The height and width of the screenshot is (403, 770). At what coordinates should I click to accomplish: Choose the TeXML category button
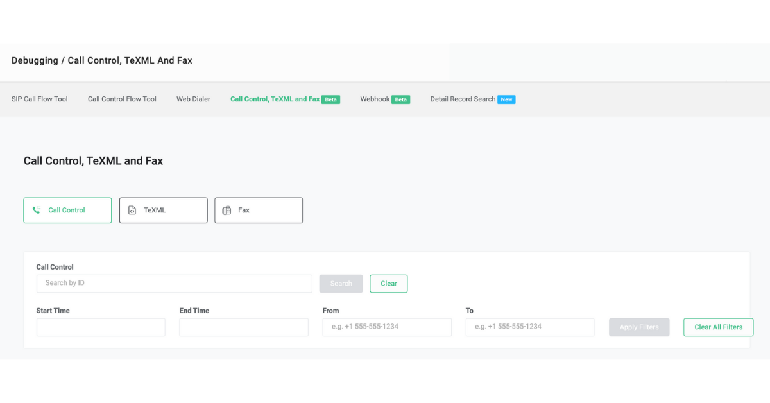(x=163, y=210)
